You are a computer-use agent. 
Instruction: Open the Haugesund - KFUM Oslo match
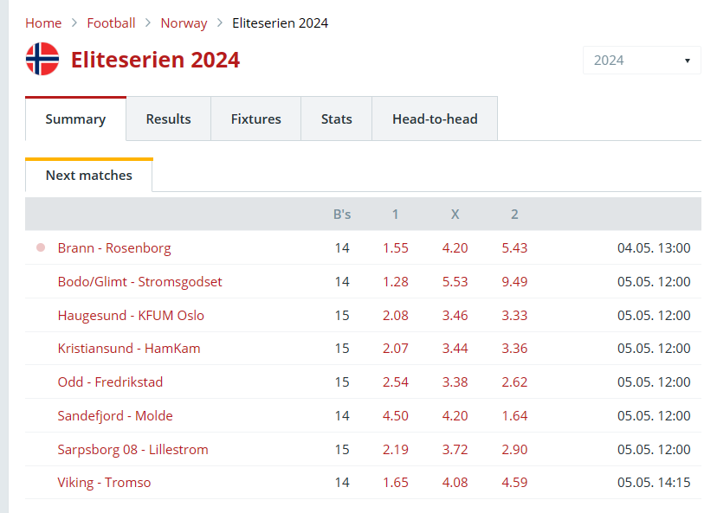coord(131,315)
